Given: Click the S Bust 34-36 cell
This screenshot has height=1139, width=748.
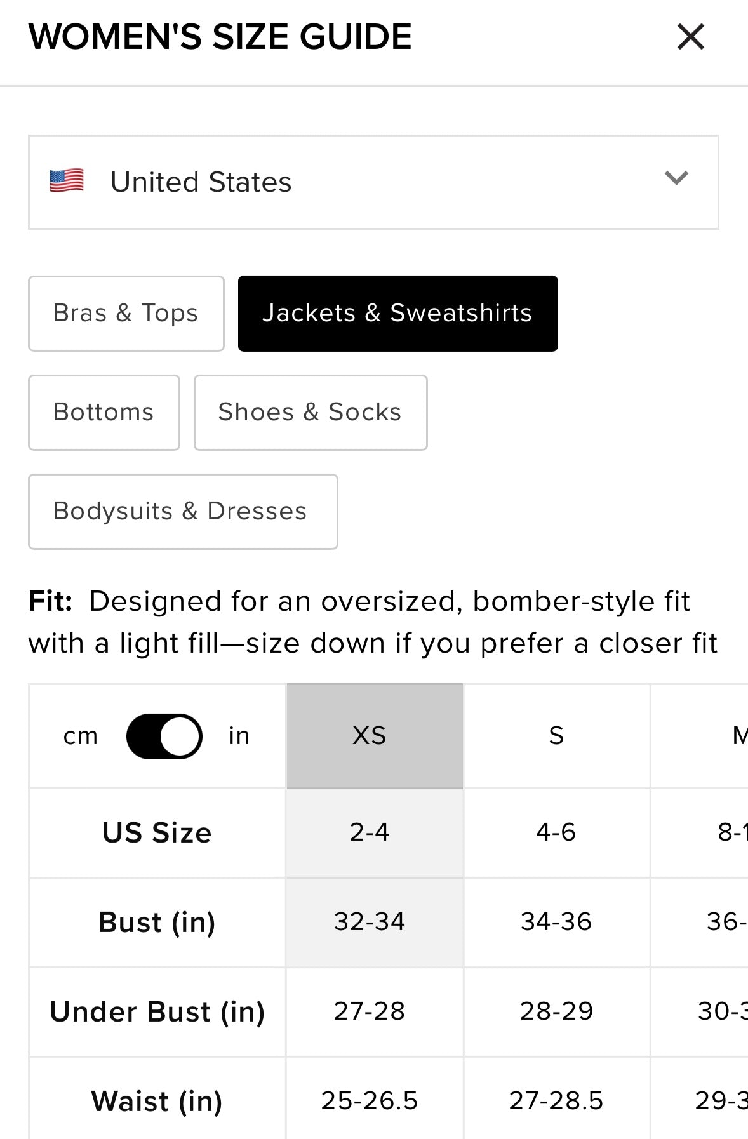Looking at the screenshot, I should 556,922.
